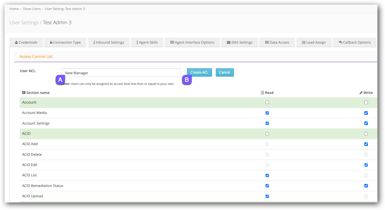Open the Access Control List tab
385x210 pixels.
point(36,56)
